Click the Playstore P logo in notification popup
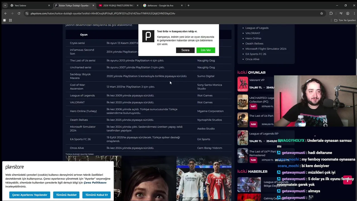Viewport: 357px width, 201px height. 148,36
